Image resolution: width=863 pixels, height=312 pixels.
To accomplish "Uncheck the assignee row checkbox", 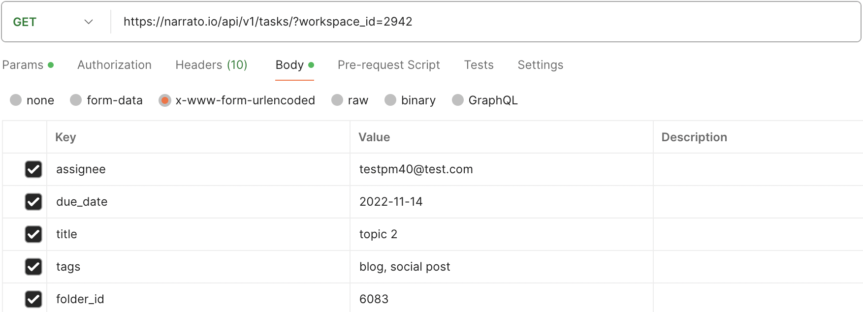I will tap(33, 169).
